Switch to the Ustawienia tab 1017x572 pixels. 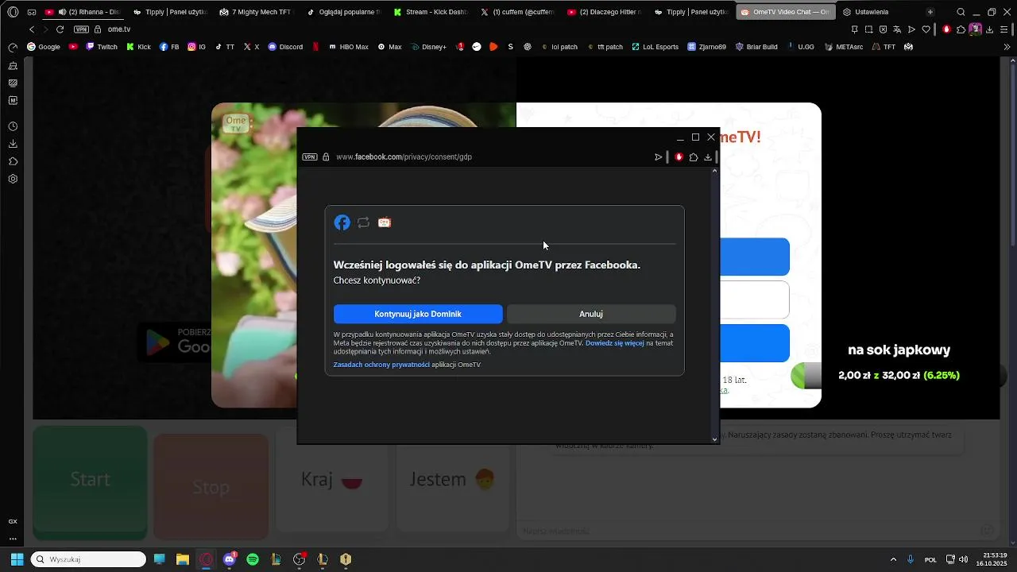871,12
